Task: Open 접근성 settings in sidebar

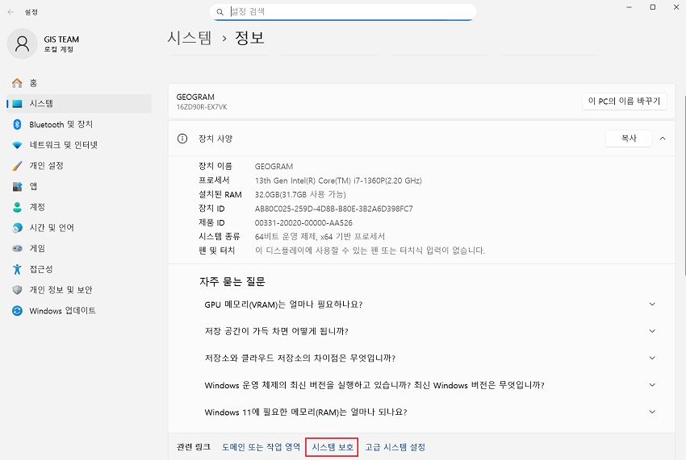Action: pos(79,269)
